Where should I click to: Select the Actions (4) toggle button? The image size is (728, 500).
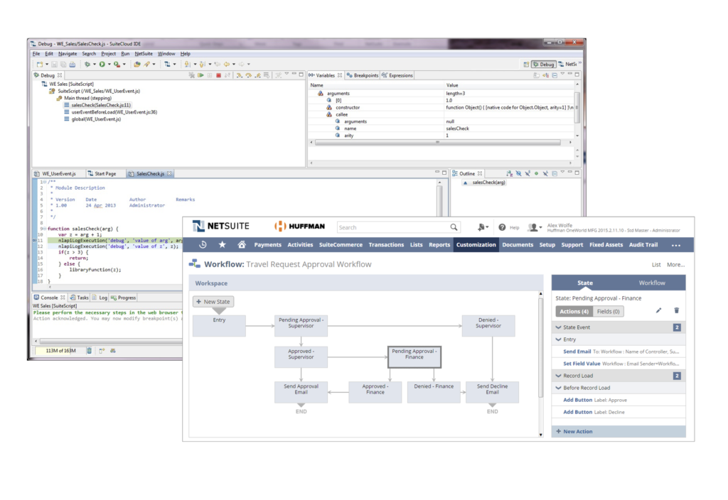point(574,311)
